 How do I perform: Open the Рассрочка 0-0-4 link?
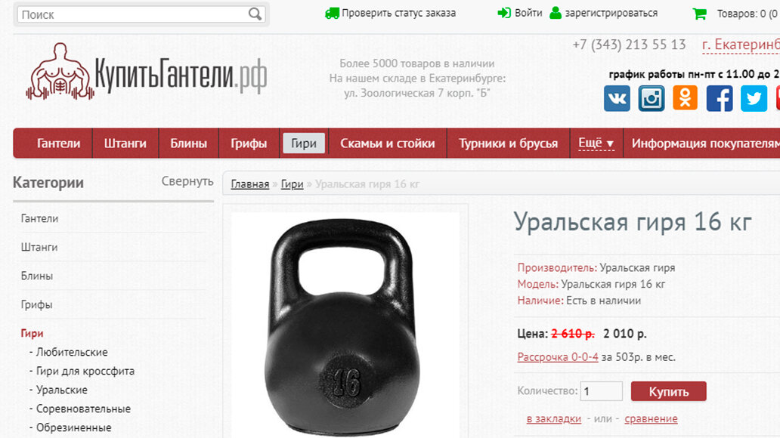558,357
